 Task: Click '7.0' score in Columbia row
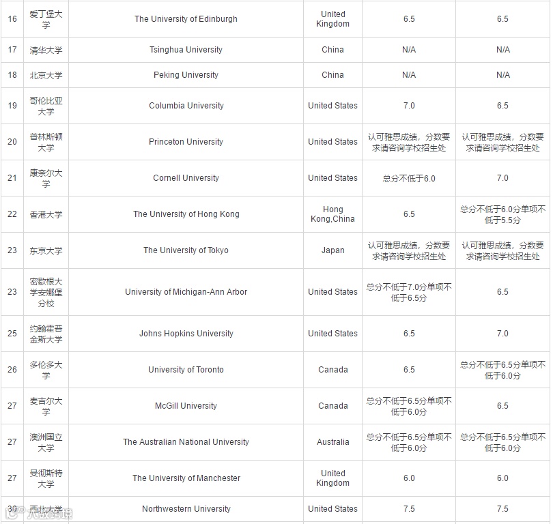pyautogui.click(x=409, y=106)
